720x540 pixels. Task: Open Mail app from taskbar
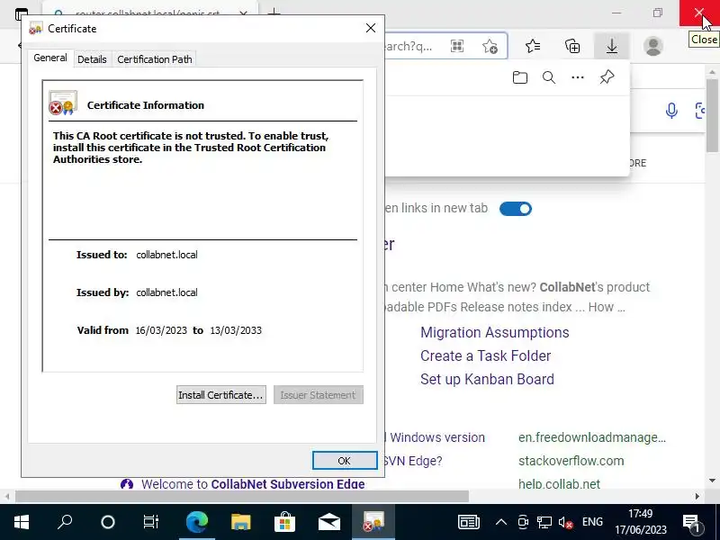329,522
